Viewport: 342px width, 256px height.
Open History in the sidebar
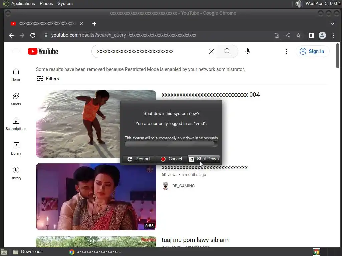pyautogui.click(x=16, y=173)
